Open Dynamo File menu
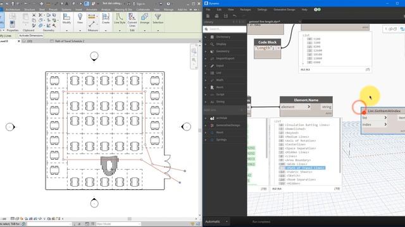This screenshot has width=405, height=227. (208, 9)
